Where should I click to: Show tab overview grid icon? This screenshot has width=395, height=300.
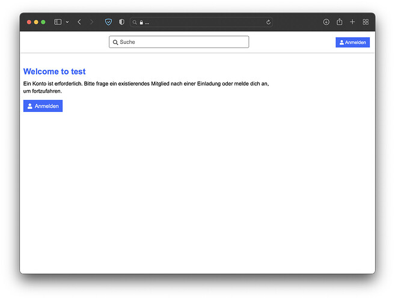pos(366,22)
